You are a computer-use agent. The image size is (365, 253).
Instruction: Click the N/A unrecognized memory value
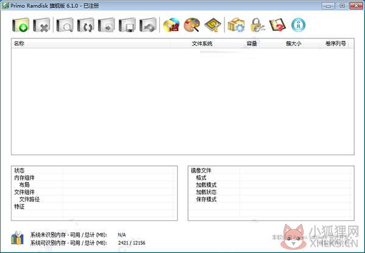coord(122,235)
